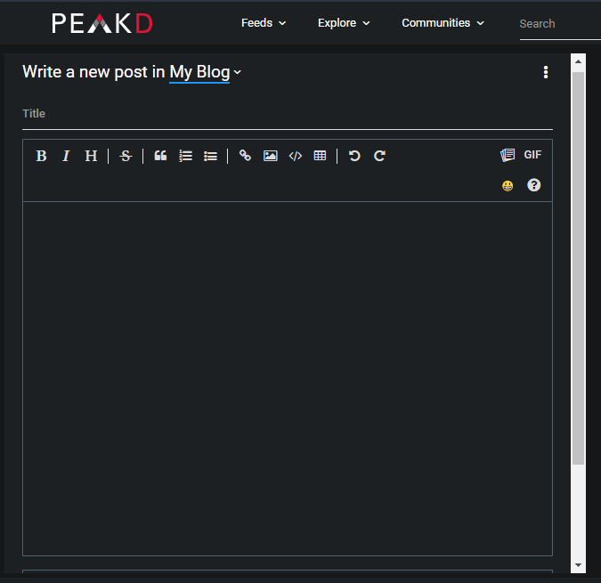
Task: Insert an image into the post
Action: pyautogui.click(x=270, y=156)
